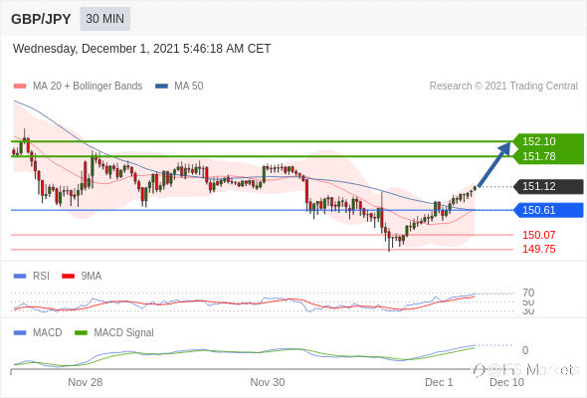Click the blue upward forecast arrow

494,164
